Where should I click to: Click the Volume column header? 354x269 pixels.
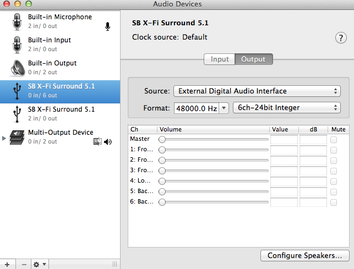(213, 129)
